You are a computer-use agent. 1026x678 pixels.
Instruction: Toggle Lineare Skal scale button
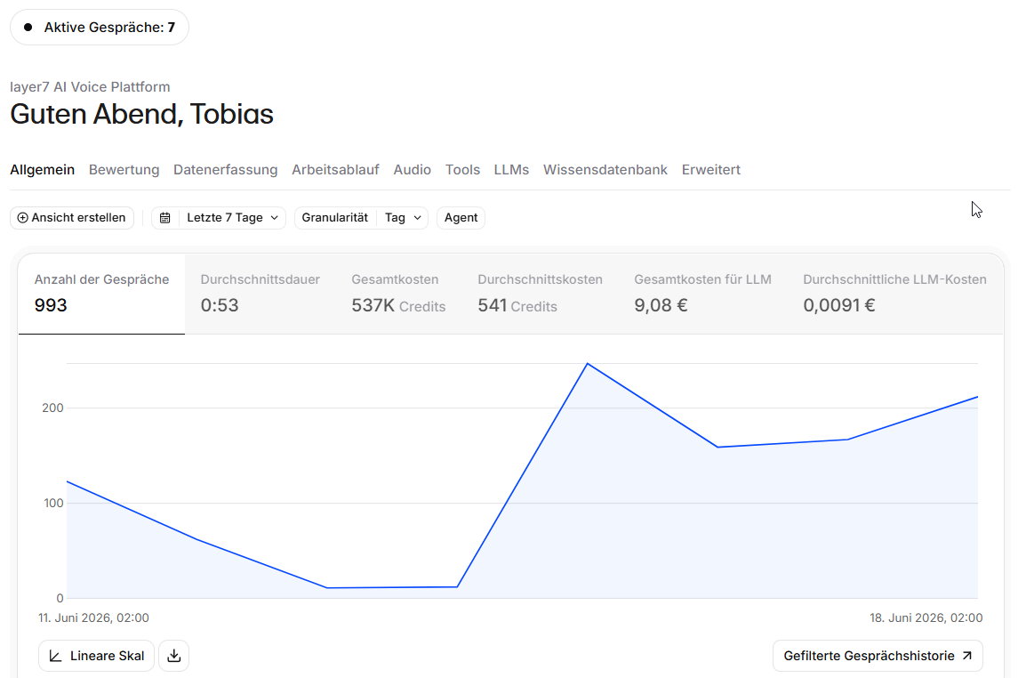[96, 656]
